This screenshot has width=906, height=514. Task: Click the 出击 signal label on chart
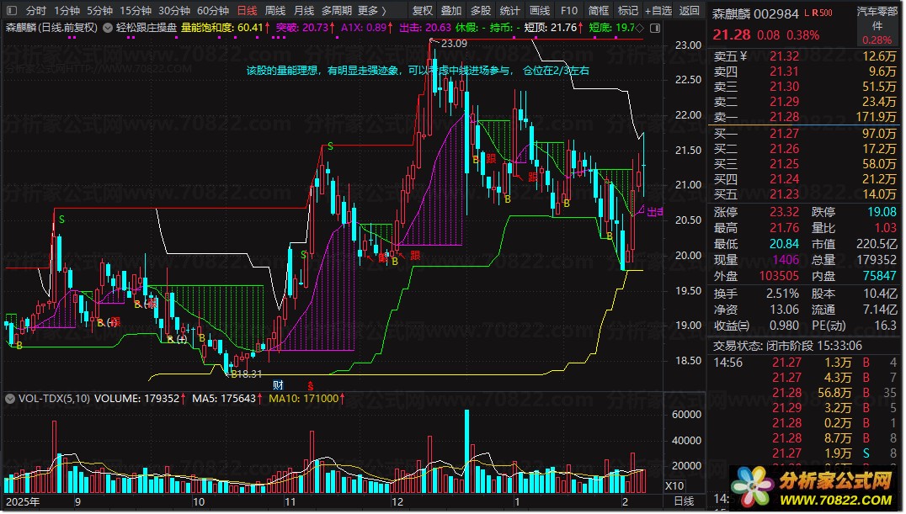pos(654,212)
